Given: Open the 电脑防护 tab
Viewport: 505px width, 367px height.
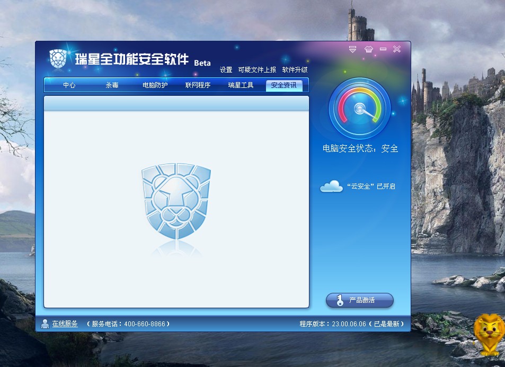Looking at the screenshot, I should (155, 85).
